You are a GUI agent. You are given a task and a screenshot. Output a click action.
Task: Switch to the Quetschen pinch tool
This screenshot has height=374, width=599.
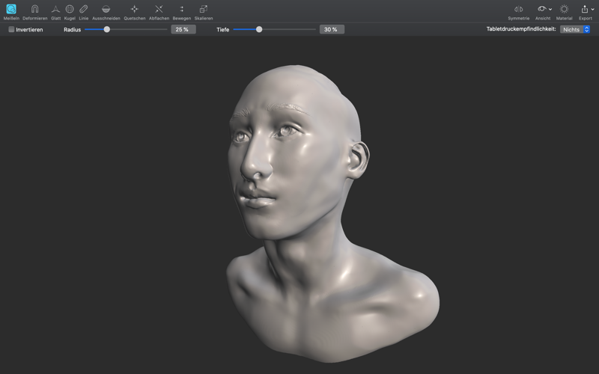[x=135, y=10]
